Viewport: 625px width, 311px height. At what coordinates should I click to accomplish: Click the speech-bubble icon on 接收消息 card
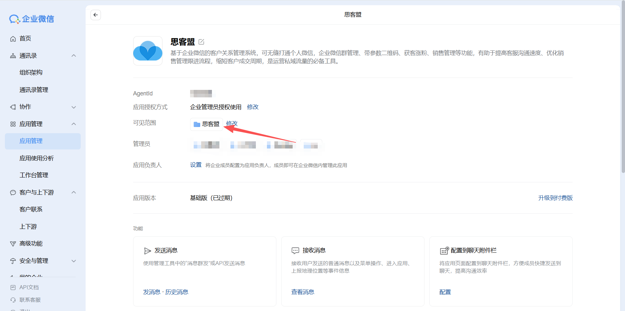295,250
